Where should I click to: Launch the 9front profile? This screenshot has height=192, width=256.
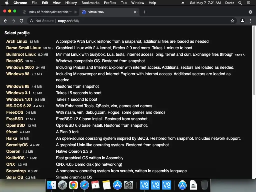12,132
